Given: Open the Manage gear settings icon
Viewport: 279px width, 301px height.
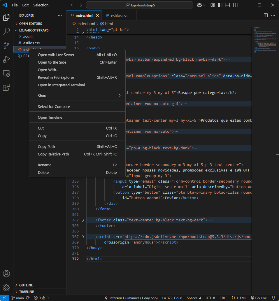Looking at the screenshot, I should (x=6, y=288).
